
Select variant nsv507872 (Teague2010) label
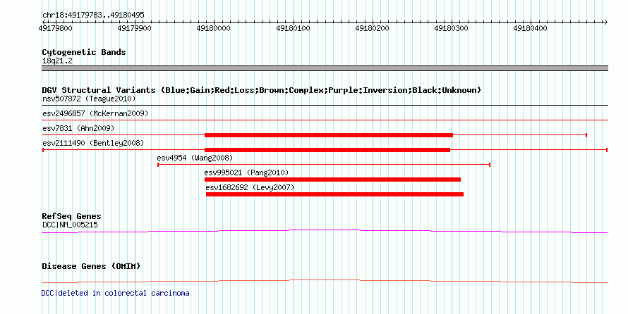tap(89, 99)
